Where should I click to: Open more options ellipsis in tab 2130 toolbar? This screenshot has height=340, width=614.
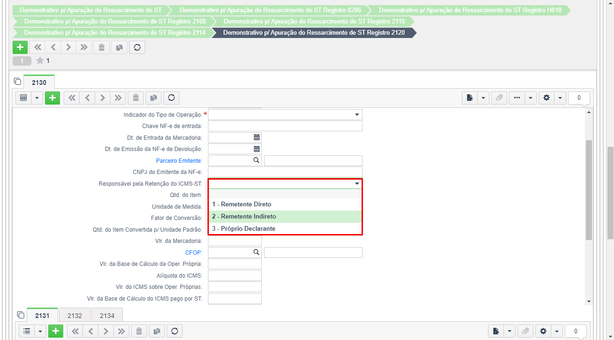point(517,98)
